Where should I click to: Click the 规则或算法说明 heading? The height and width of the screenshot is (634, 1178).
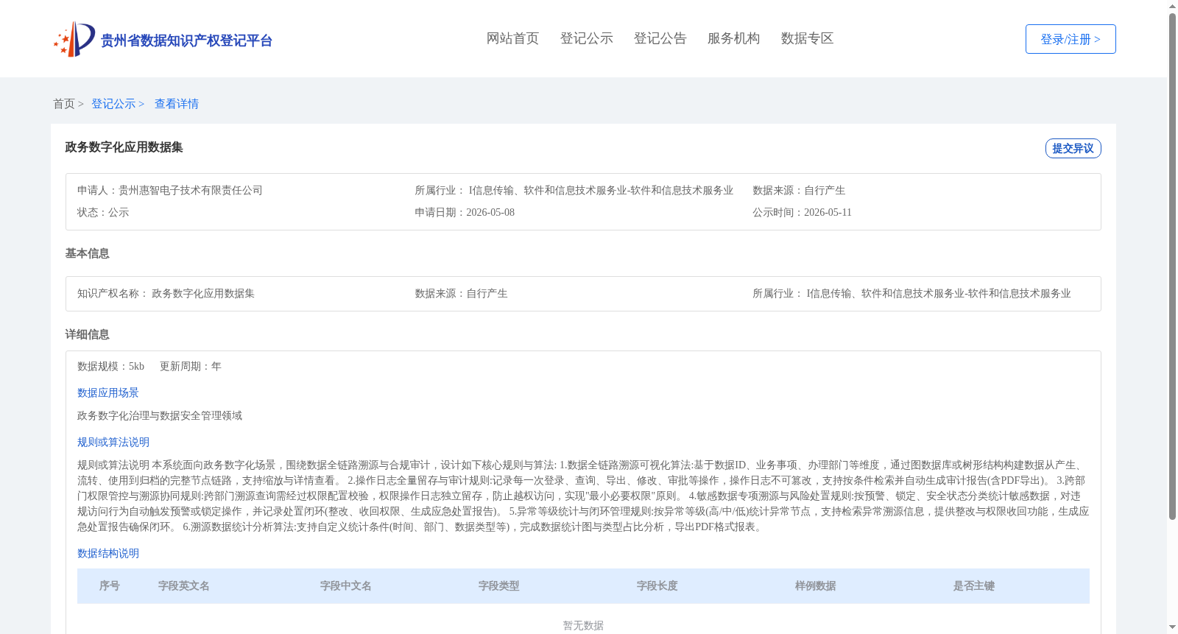(113, 442)
